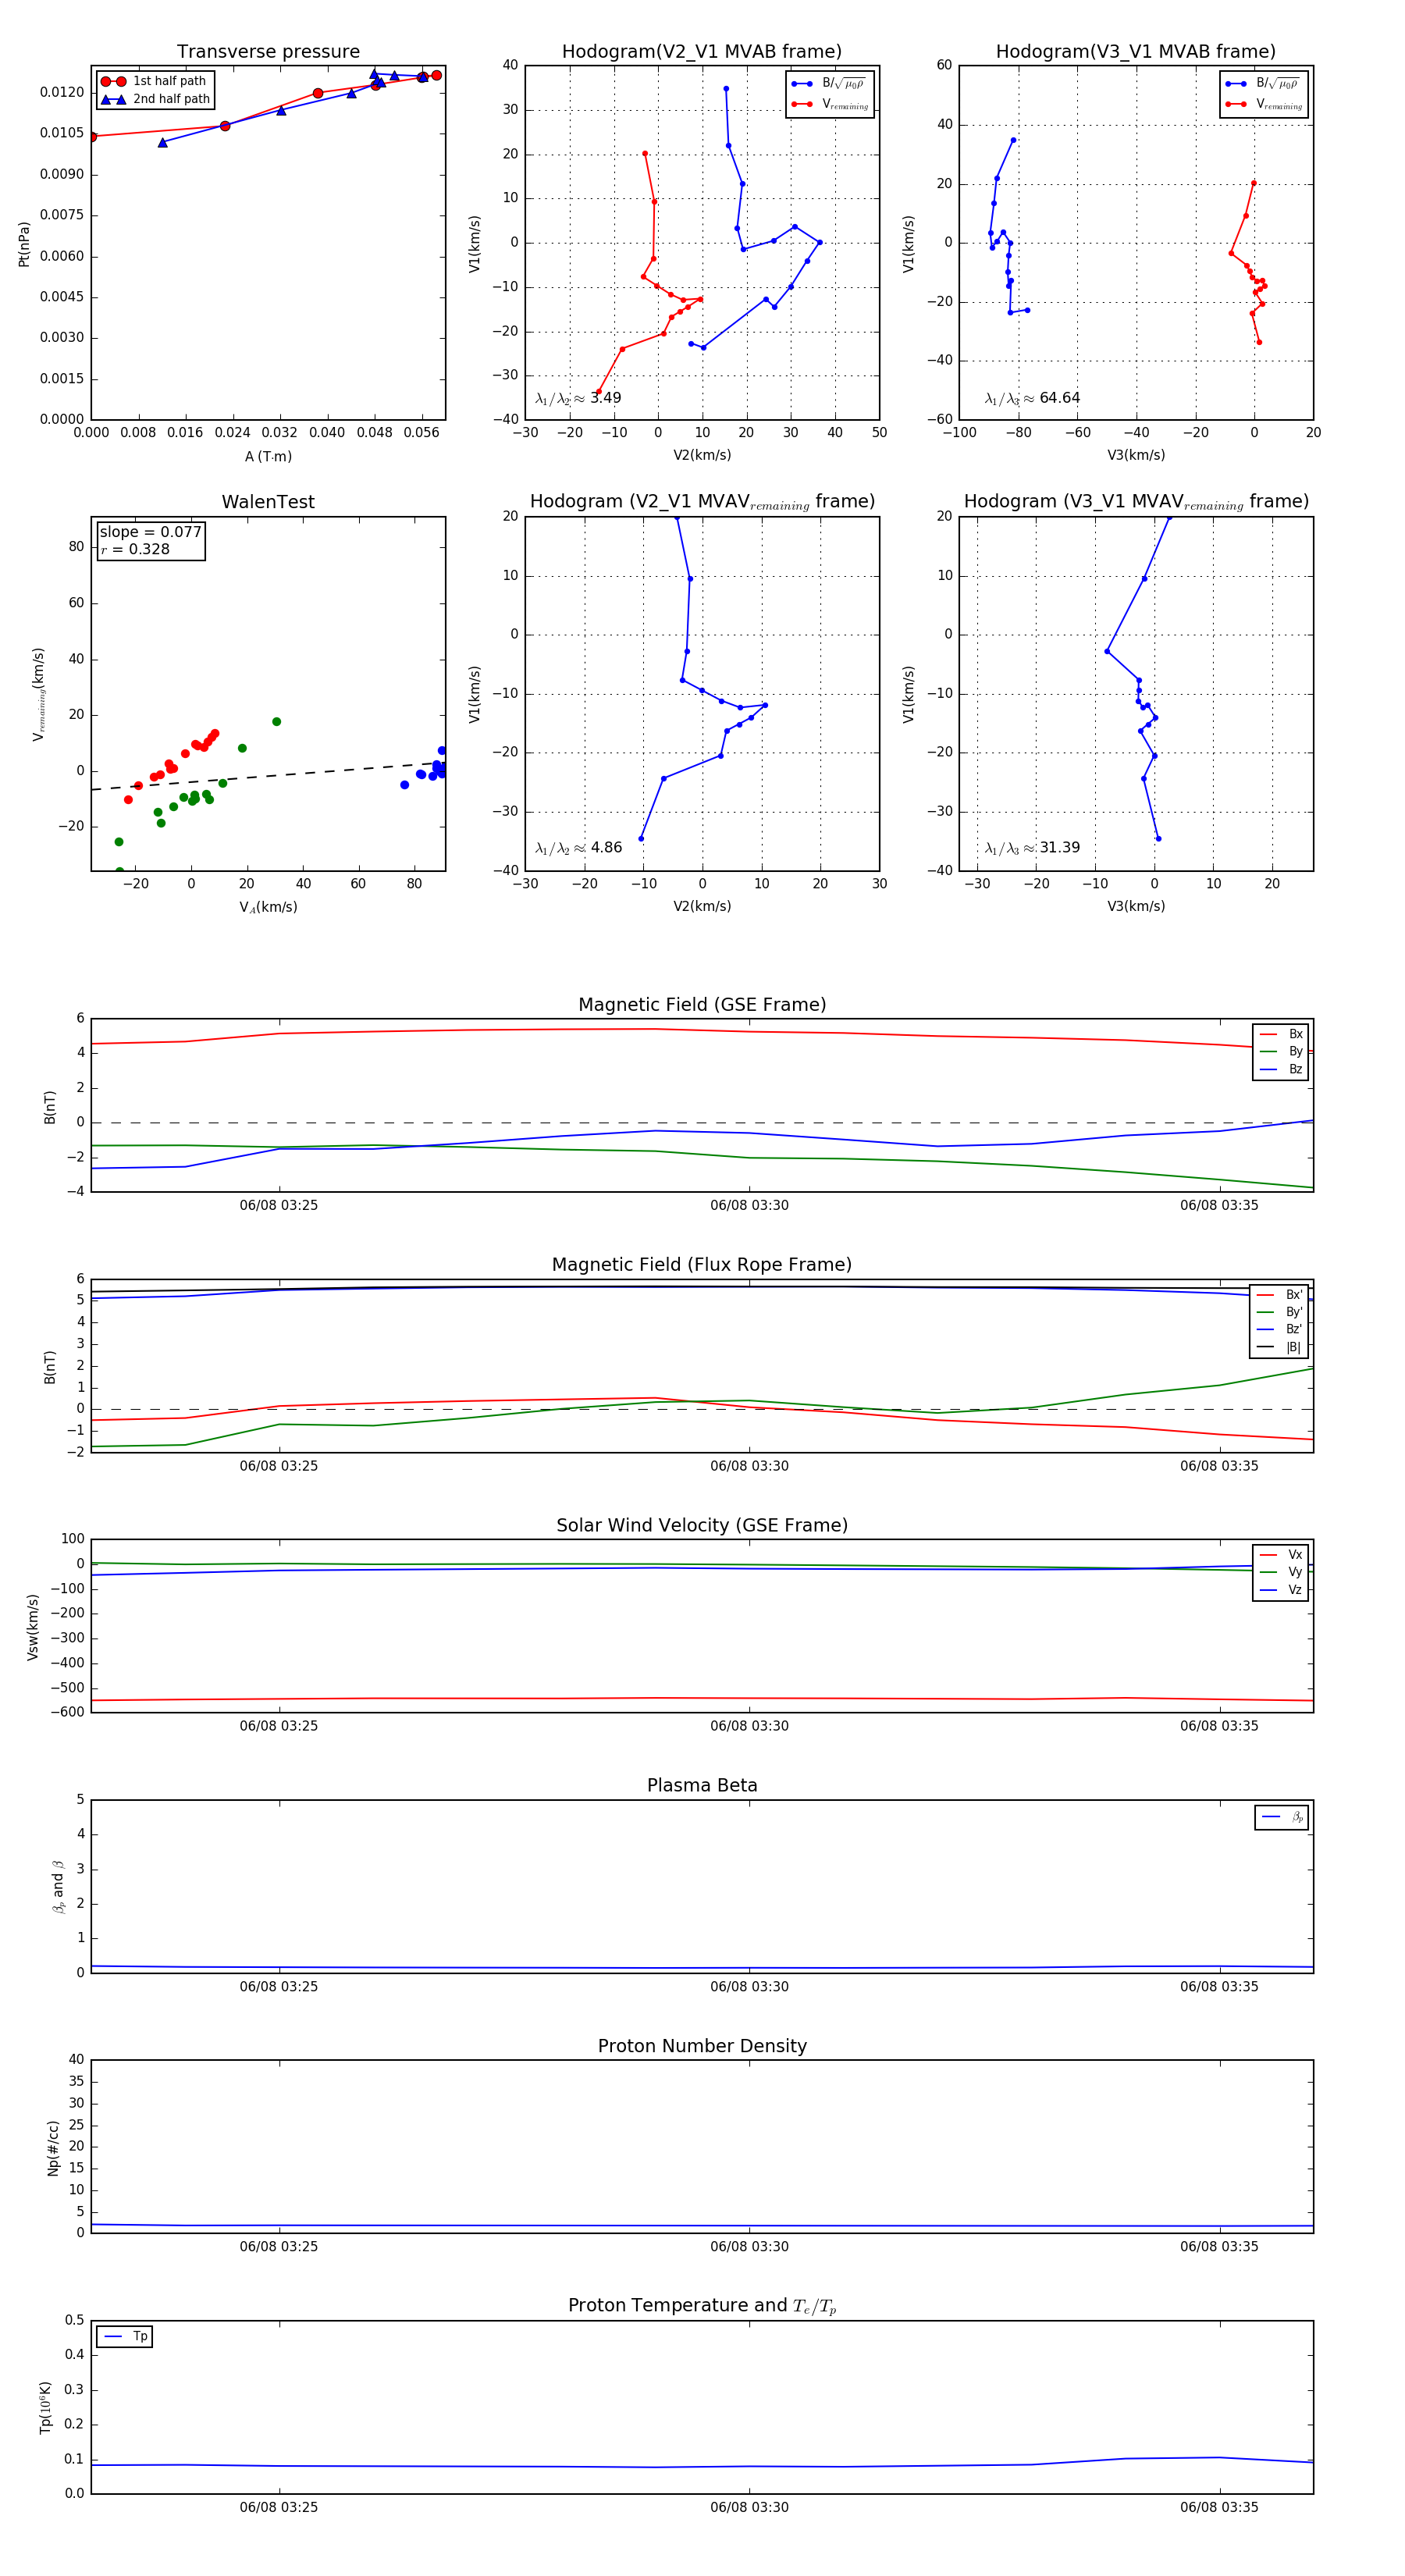1405x2576 pixels.
Task: Click the "Tp(10^6K)" y-axis label
Action: point(45,2407)
